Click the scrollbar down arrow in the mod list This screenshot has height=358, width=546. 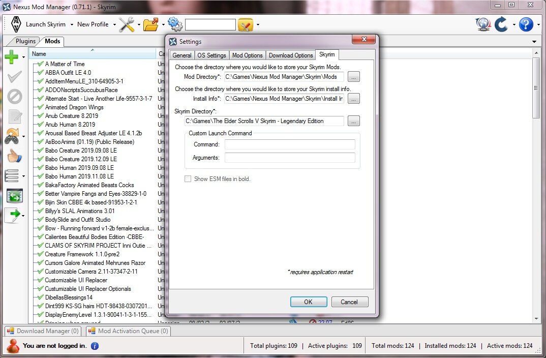click(536, 319)
